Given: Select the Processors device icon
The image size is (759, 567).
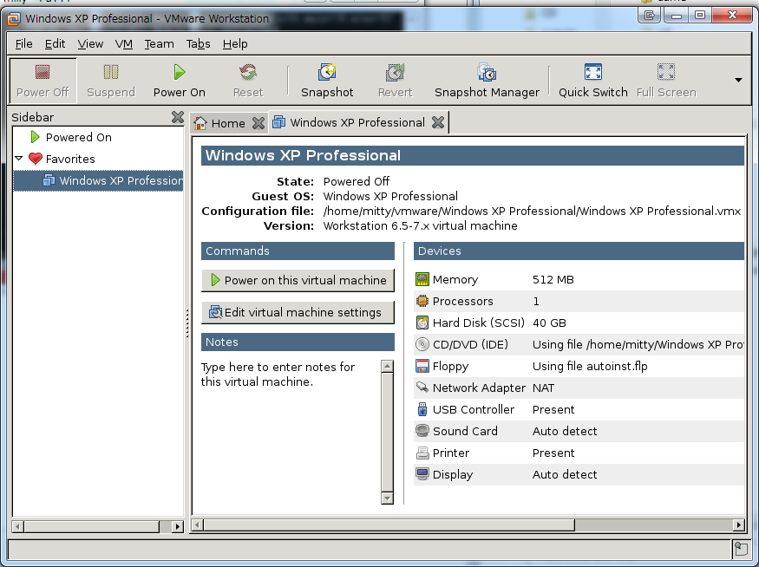Looking at the screenshot, I should tap(422, 301).
